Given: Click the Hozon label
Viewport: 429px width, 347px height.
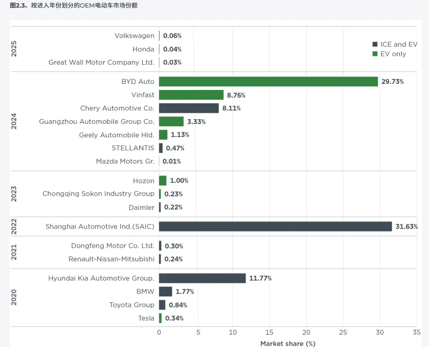Looking at the screenshot, I should tap(144, 181).
